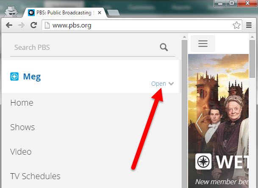
Task: Click the page scrollbar up arrow at the right edge
Action: point(252,37)
